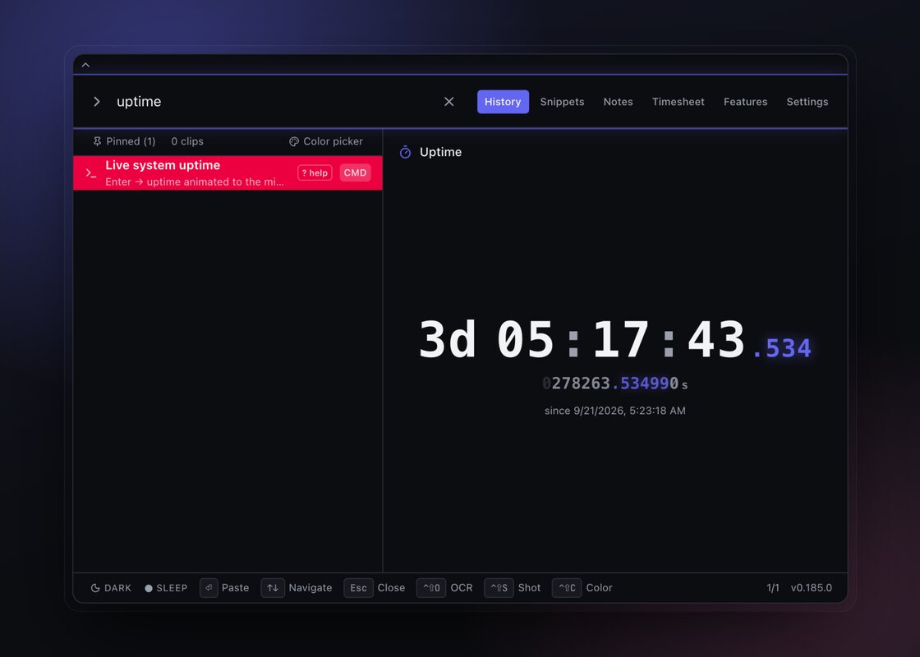Go to the Notes tab

coord(618,102)
